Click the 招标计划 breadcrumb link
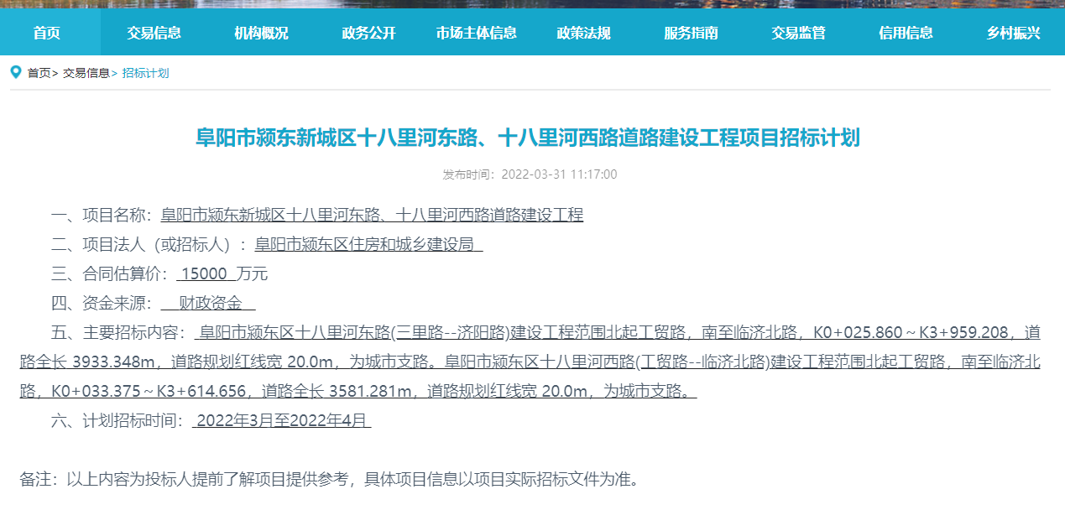Screen dimensions: 1065x510 [x=145, y=73]
